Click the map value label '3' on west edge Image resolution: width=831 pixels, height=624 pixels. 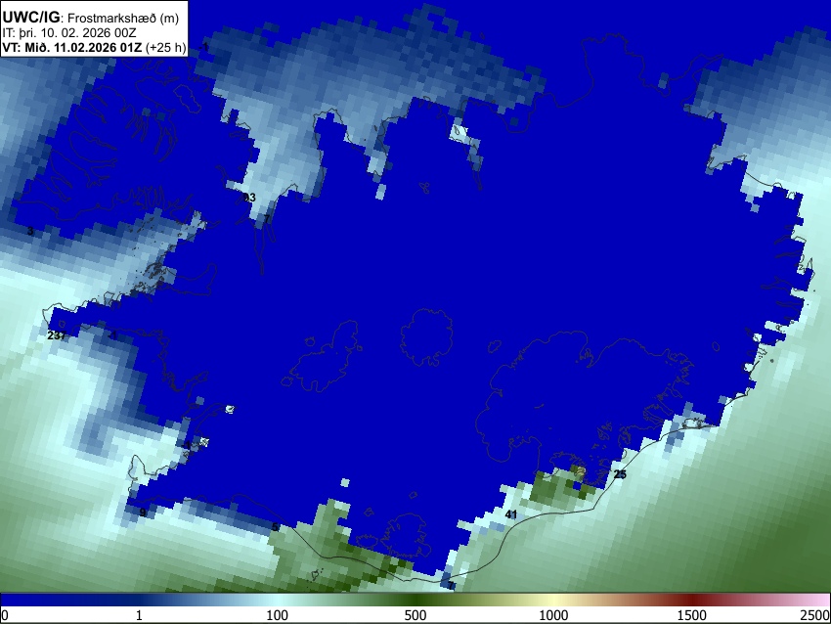point(30,231)
